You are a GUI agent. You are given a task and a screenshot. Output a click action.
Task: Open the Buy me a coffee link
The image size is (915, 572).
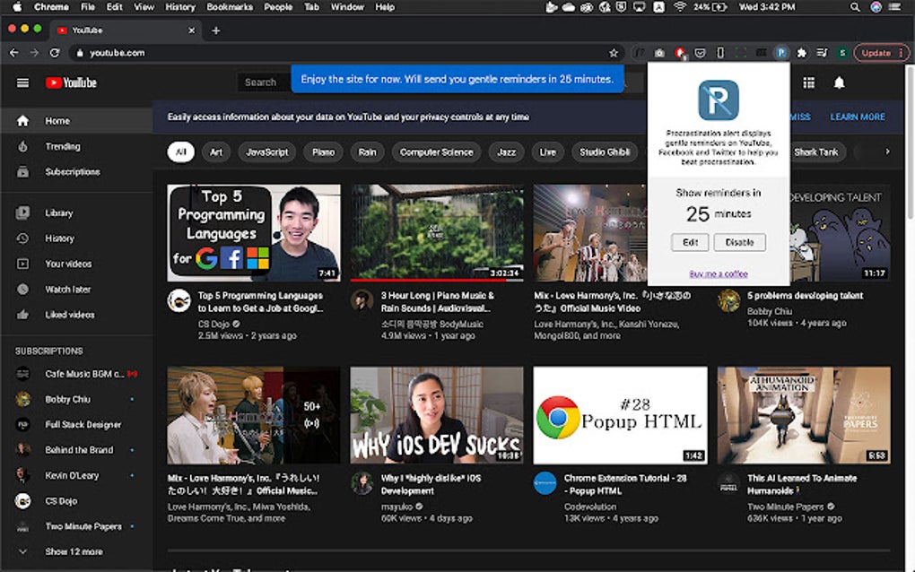point(718,273)
